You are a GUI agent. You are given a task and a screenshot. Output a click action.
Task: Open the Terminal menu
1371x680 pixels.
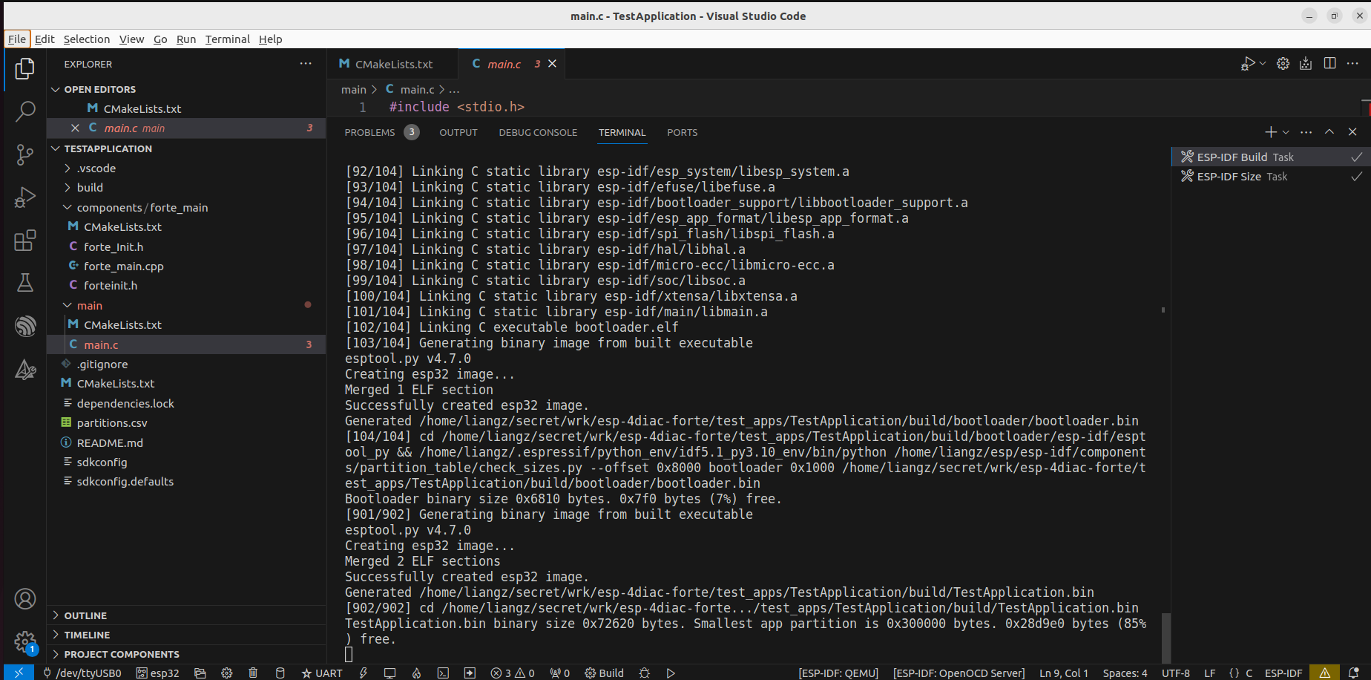pyautogui.click(x=227, y=39)
